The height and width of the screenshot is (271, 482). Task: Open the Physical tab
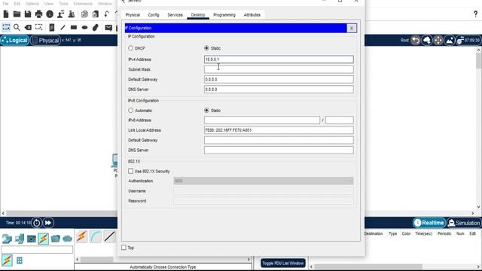point(133,15)
